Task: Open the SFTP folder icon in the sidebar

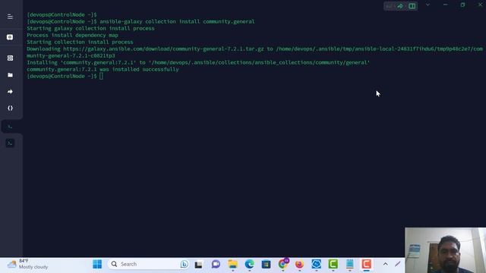Action: point(10,75)
